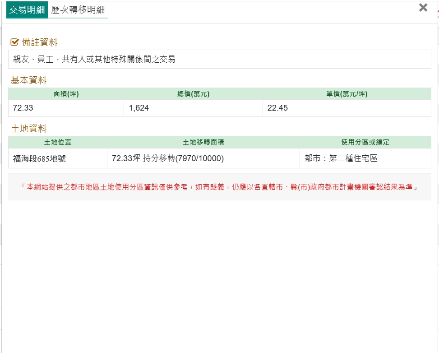Close the transaction detail dialog
This screenshot has width=439, height=353.
pos(423,8)
